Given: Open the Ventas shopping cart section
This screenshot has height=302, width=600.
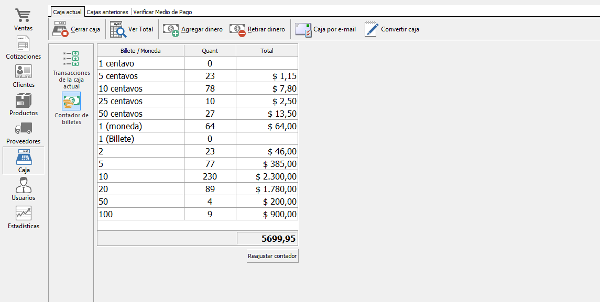Looking at the screenshot, I should point(24,20).
